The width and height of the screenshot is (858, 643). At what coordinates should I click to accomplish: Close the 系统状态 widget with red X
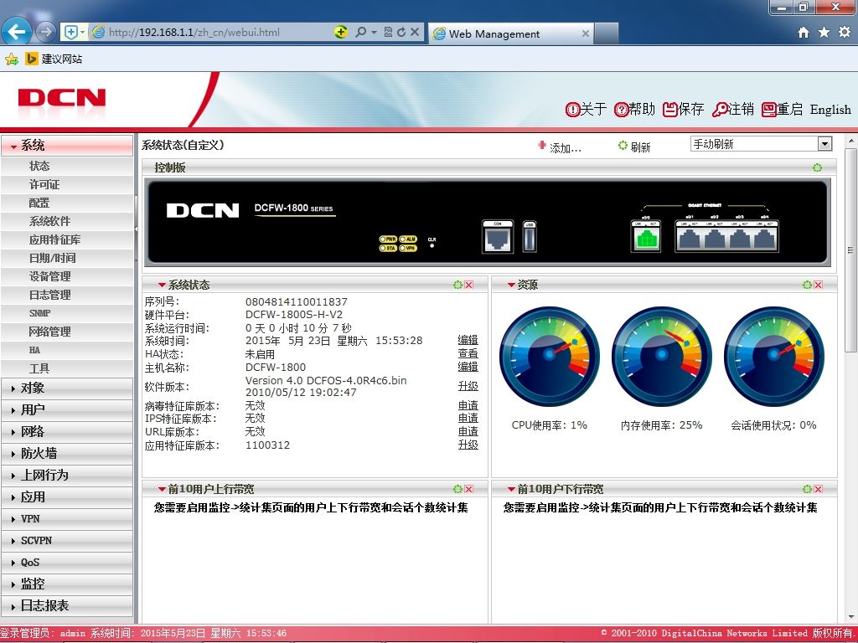(469, 285)
